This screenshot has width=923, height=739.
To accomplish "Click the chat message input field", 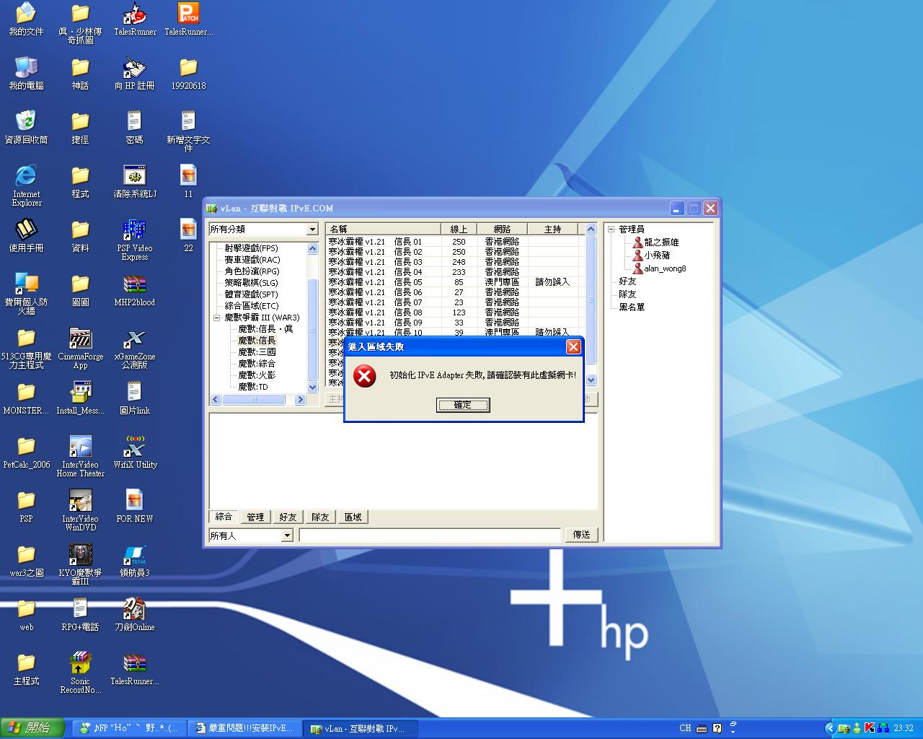I will 430,535.
